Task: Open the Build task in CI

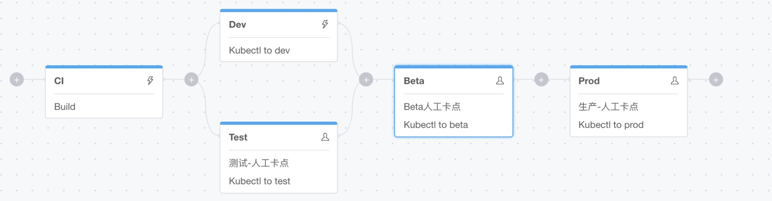Action: click(65, 107)
